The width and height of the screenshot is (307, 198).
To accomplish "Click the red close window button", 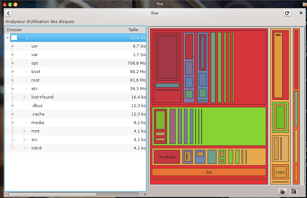I will click(5, 4).
